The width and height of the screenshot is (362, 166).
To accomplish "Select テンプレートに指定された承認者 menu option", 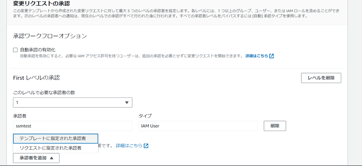I will [56, 139].
